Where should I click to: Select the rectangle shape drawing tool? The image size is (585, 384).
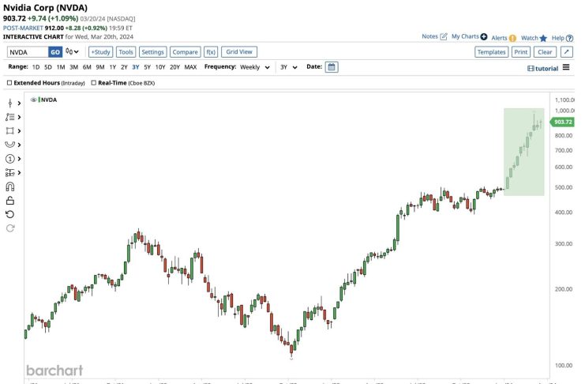[x=10, y=131]
